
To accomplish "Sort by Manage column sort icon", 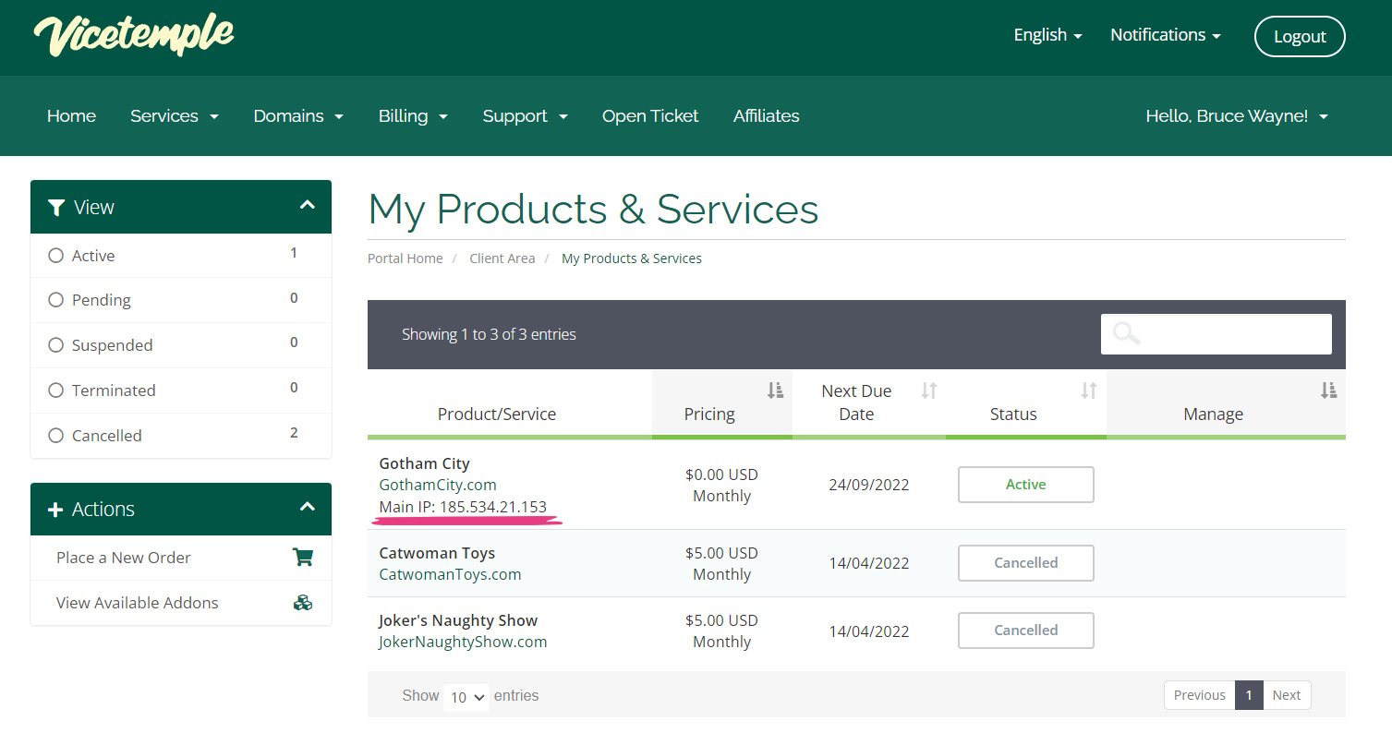I will [x=1328, y=391].
